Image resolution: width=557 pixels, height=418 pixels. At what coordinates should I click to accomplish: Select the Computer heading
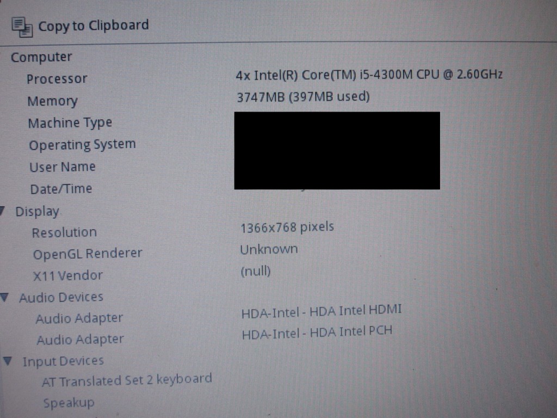(x=41, y=57)
